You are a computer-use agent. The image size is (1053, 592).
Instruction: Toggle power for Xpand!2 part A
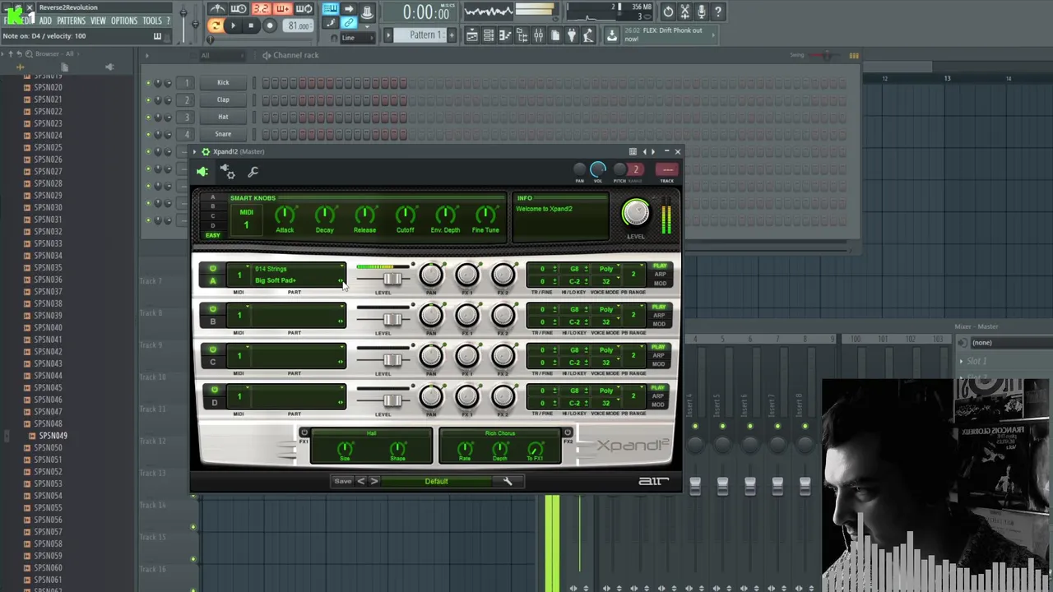[213, 269]
